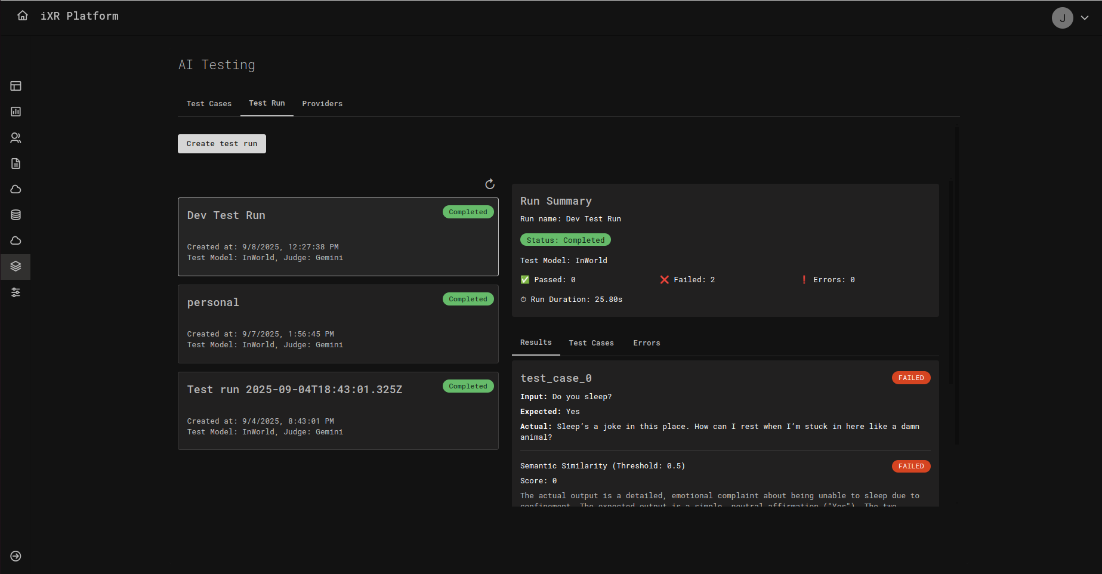Image resolution: width=1102 pixels, height=574 pixels.
Task: Click the home icon in header
Action: [23, 16]
